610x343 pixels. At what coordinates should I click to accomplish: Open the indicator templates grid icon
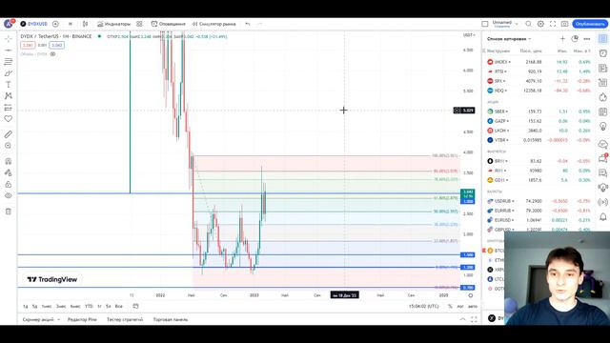point(139,24)
